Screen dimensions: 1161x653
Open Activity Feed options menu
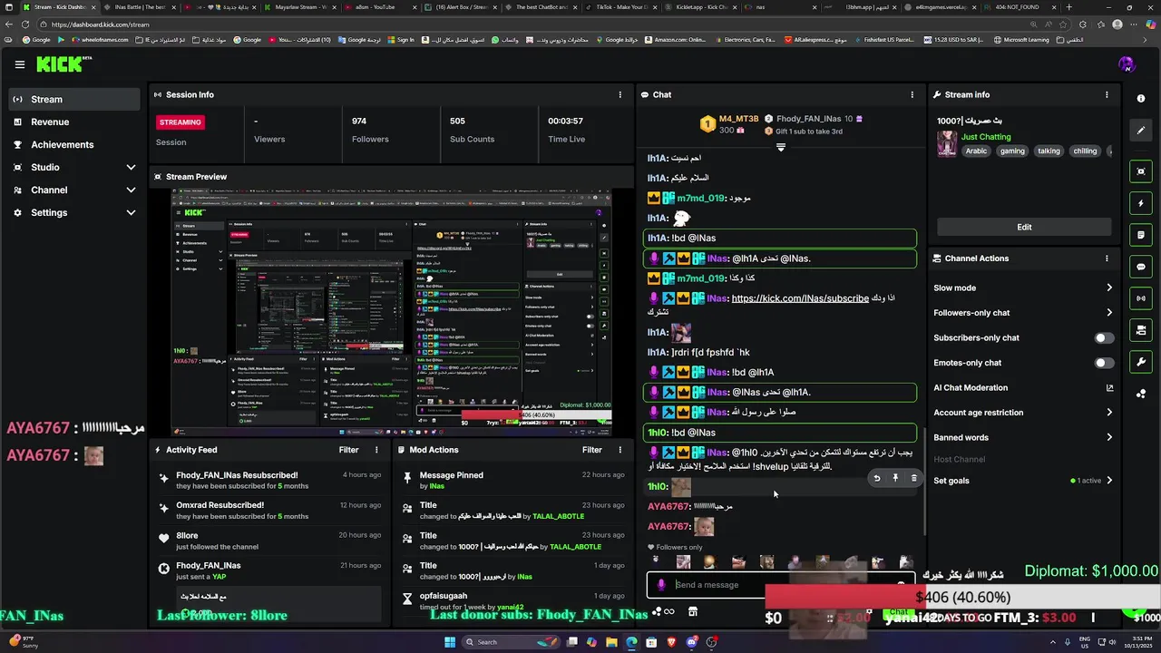coord(376,450)
